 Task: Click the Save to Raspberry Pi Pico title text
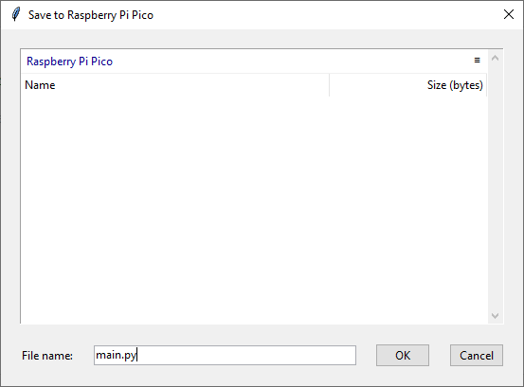pos(91,15)
